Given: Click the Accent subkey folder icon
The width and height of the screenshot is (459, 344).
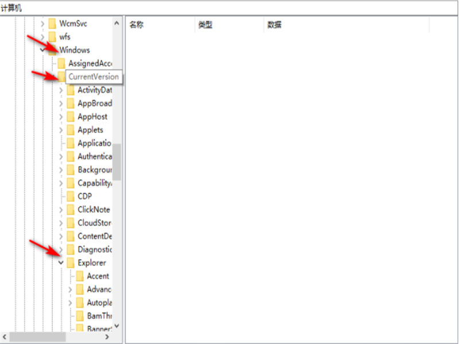Looking at the screenshot, I should (x=80, y=276).
